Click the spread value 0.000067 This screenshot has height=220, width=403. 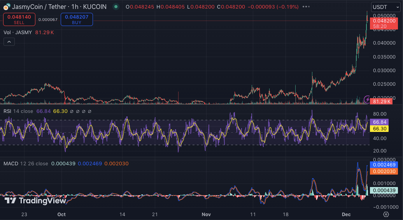[x=48, y=20]
